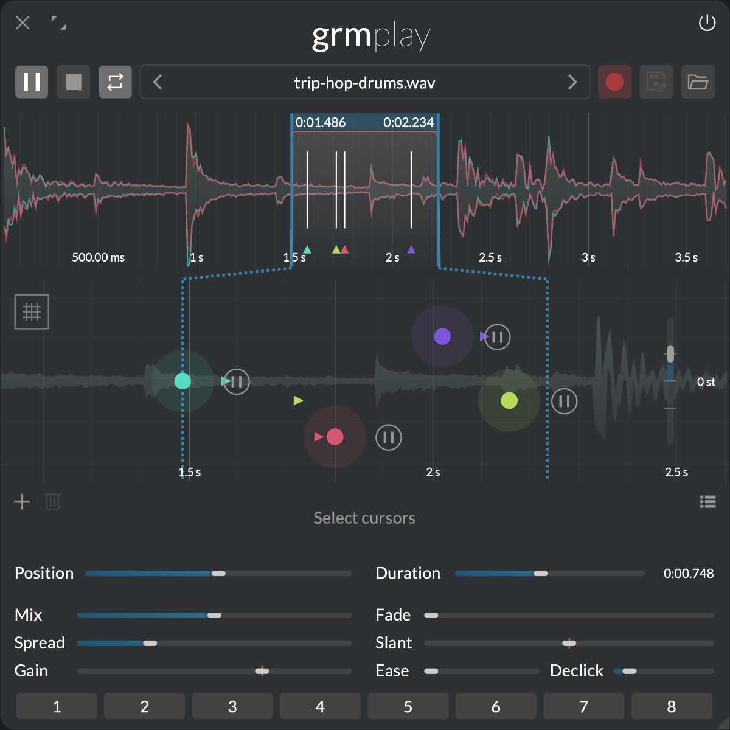This screenshot has width=730, height=730.
Task: Click the record button
Action: (614, 82)
